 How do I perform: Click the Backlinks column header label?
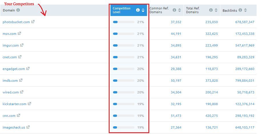pyautogui.click(x=230, y=11)
